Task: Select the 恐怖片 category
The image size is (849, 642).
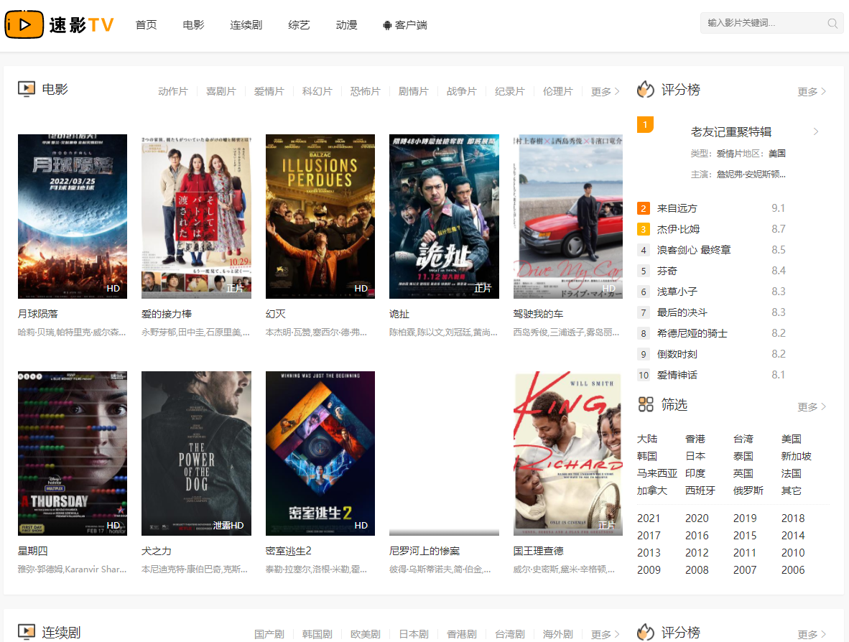Action: (366, 91)
